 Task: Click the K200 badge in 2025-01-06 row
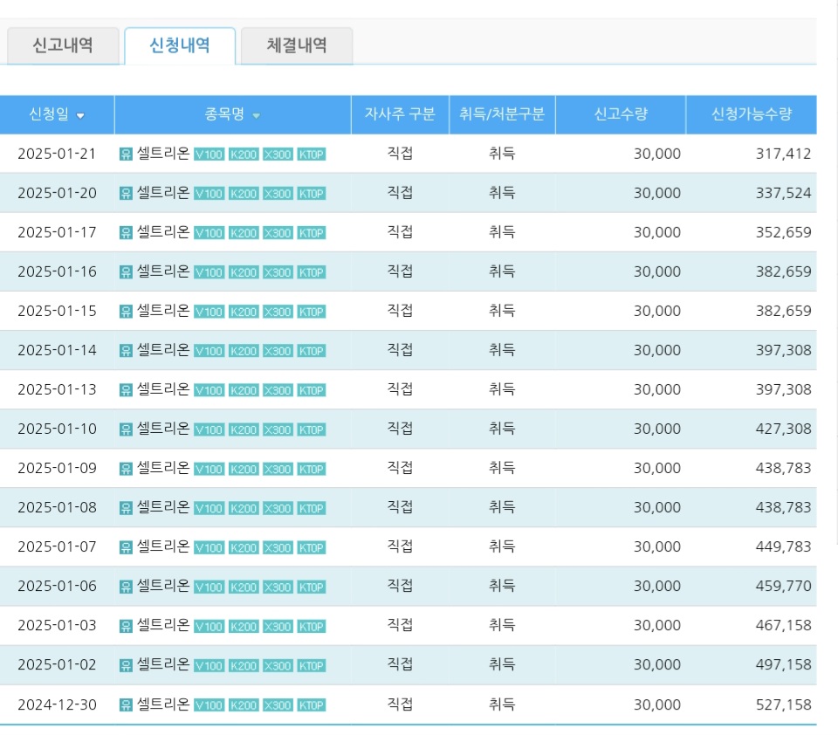pos(244,587)
